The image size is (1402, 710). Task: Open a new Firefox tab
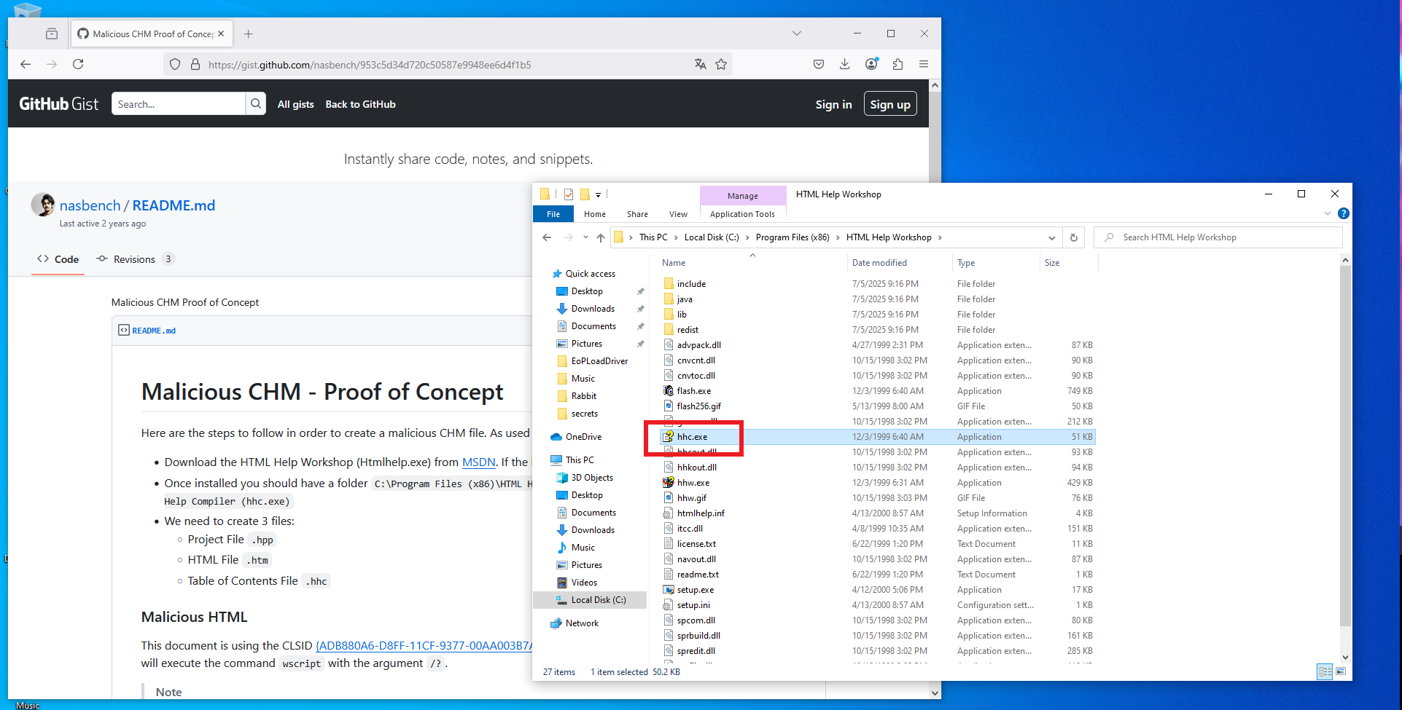(249, 33)
